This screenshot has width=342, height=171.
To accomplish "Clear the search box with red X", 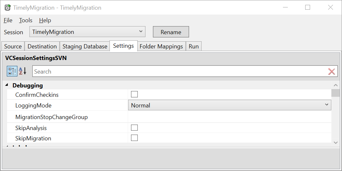I will 332,72.
